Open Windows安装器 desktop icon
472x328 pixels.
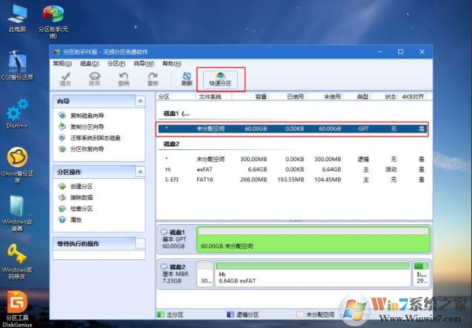click(17, 213)
